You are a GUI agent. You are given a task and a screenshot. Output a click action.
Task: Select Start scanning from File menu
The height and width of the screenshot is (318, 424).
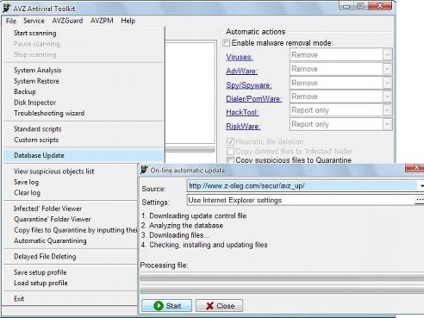coord(84,33)
